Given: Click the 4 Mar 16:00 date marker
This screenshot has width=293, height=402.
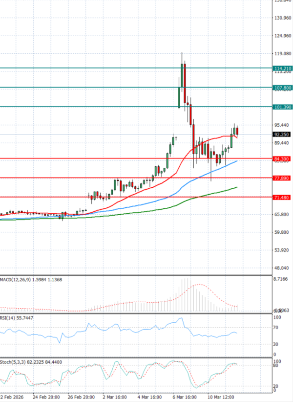Looking at the screenshot, I should pos(150,396).
